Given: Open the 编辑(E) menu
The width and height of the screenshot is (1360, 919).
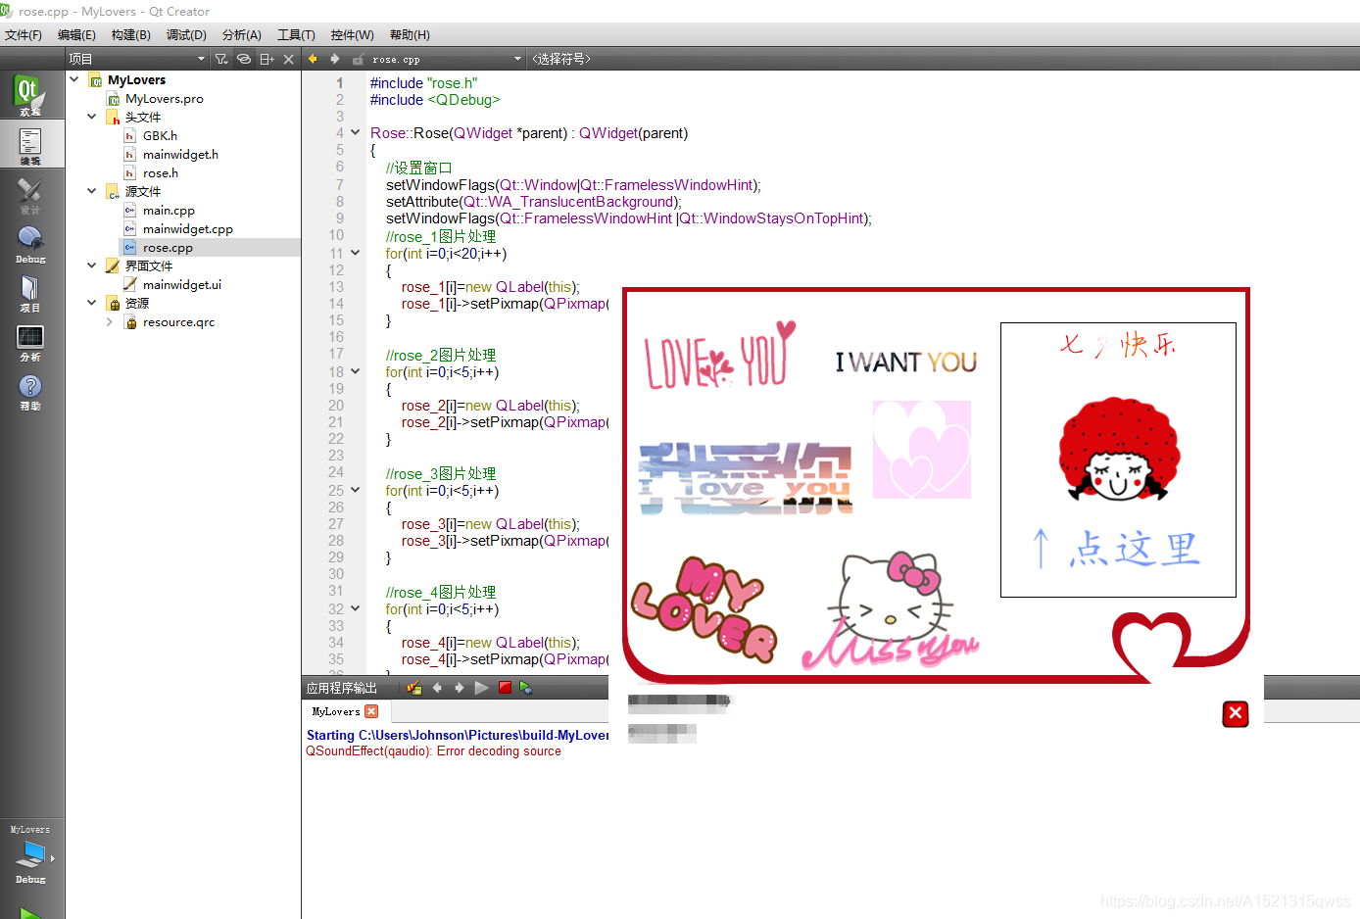Looking at the screenshot, I should 76,34.
